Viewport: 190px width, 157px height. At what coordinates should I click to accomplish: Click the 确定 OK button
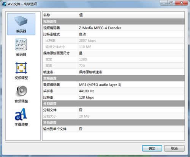pyautogui.click(x=152, y=148)
